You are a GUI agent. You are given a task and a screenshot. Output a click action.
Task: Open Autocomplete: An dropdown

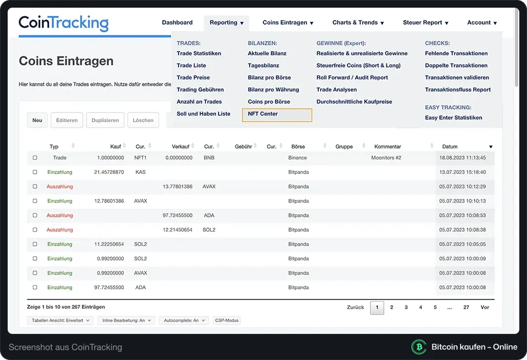(184, 321)
